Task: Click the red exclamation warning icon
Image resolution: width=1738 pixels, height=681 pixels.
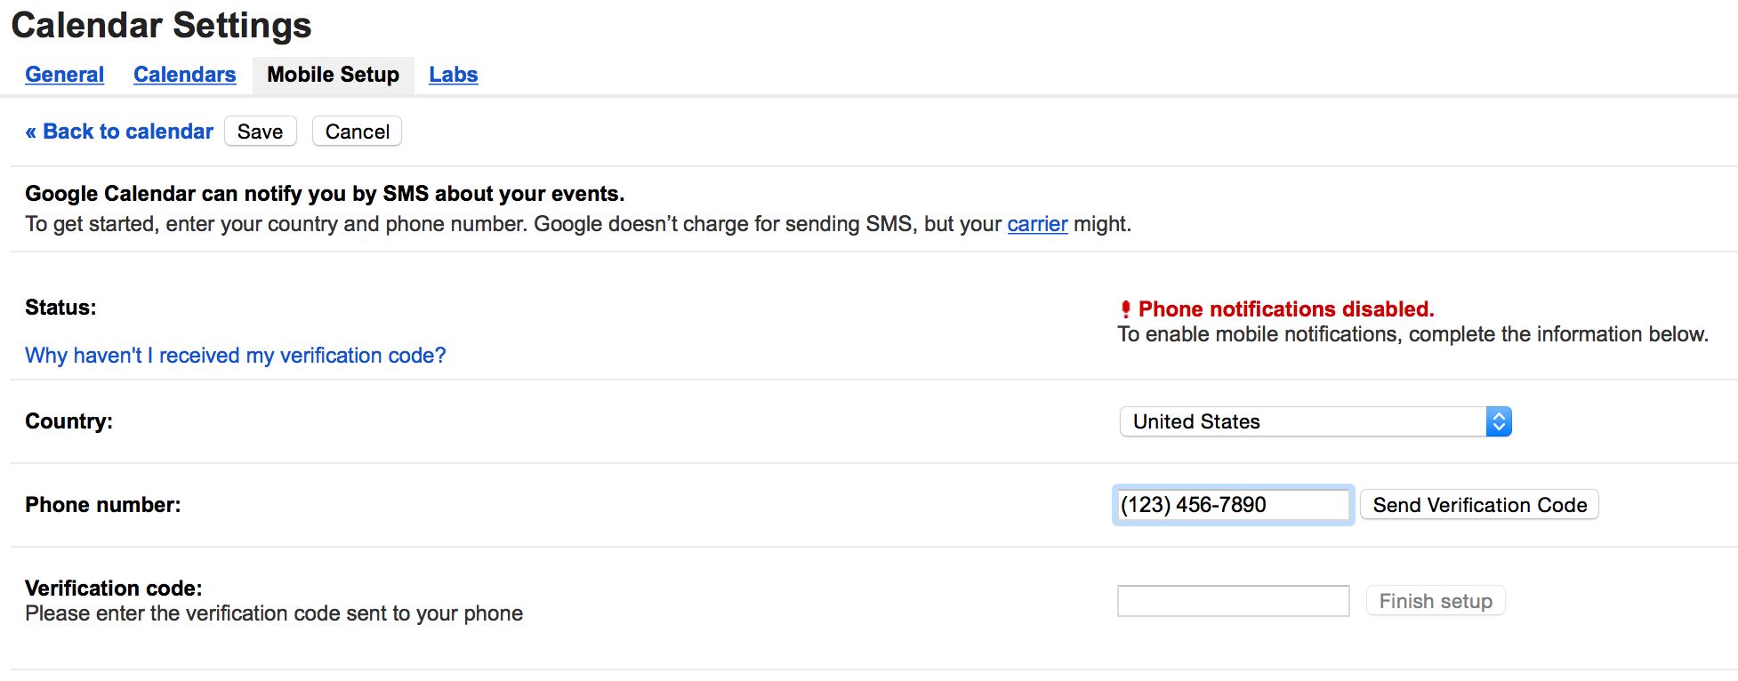Action: pos(1125,309)
